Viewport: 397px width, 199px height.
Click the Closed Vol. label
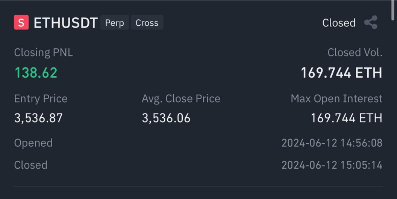[355, 52]
